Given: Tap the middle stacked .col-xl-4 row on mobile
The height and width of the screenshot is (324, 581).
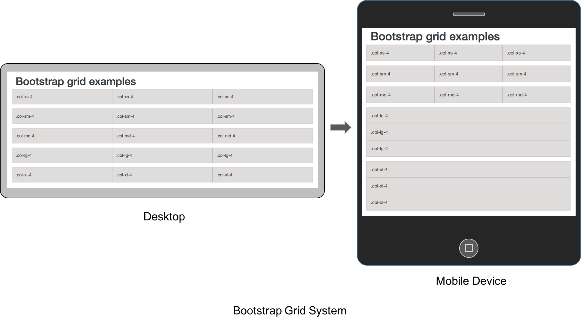Looking at the screenshot, I should (468, 186).
